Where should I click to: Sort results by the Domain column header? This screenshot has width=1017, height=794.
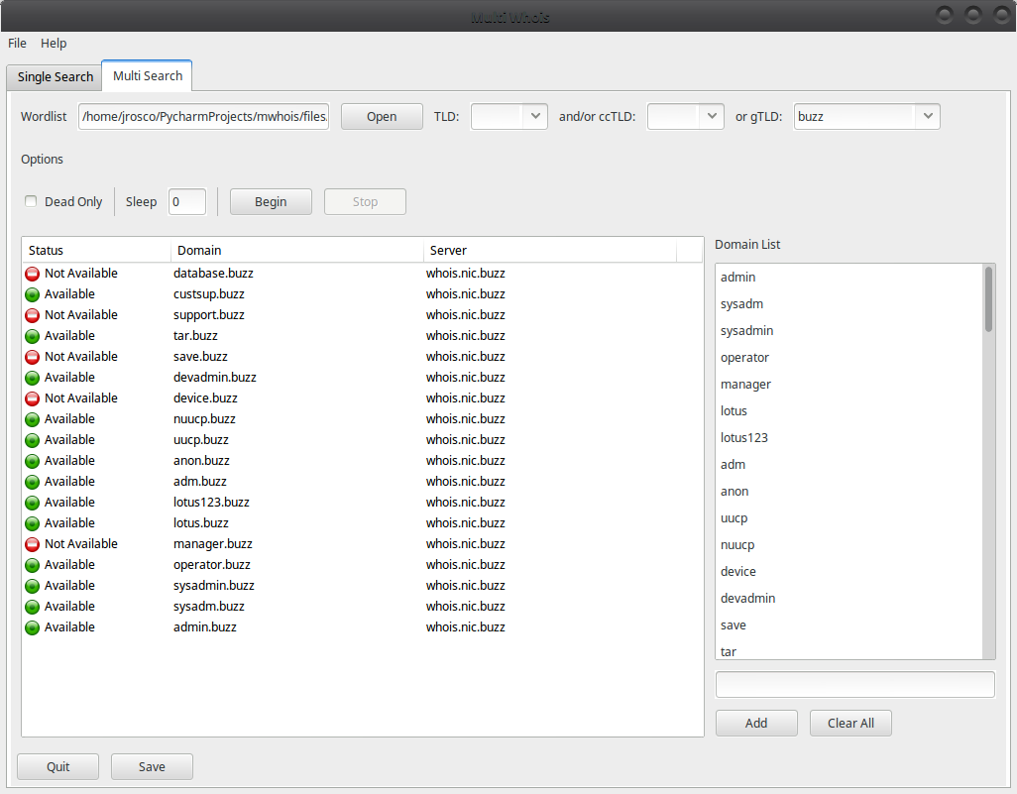297,251
